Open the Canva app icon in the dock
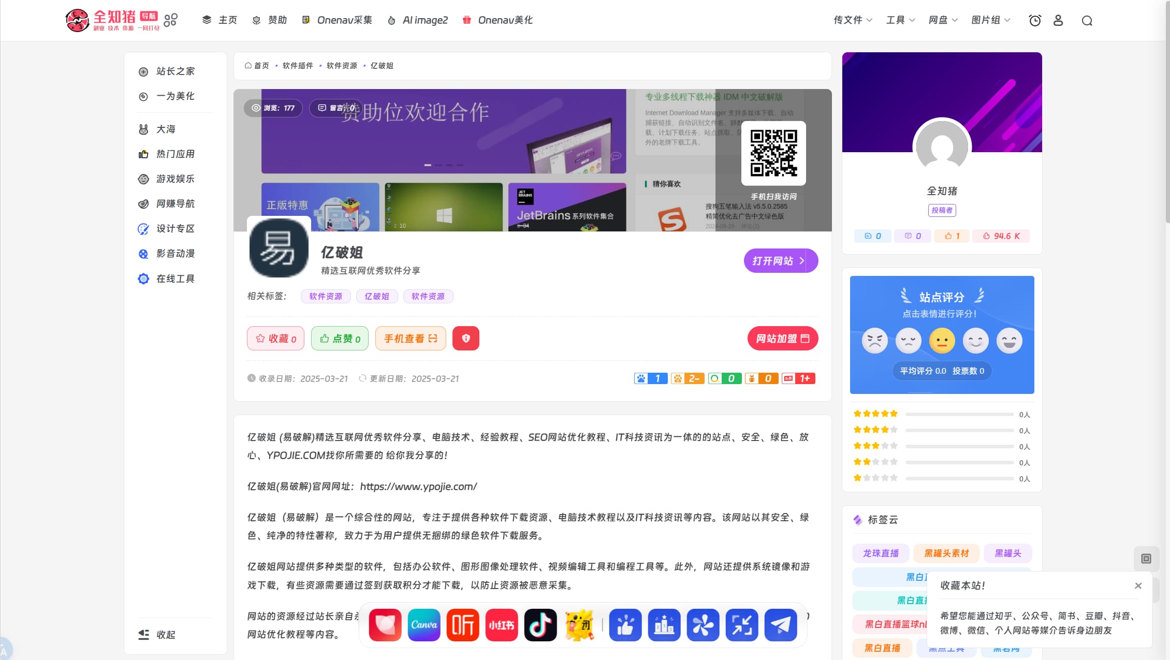 (424, 625)
